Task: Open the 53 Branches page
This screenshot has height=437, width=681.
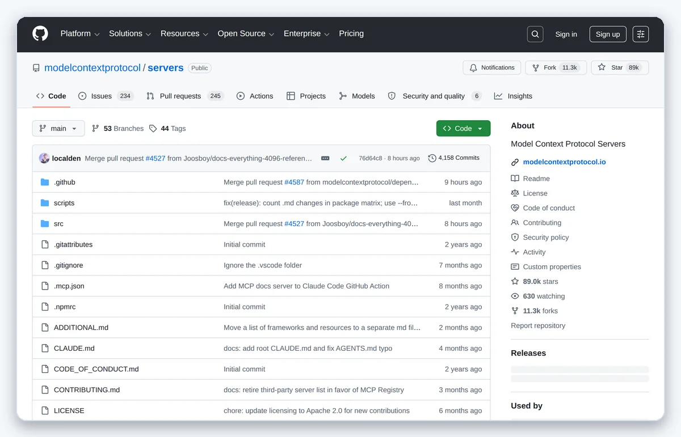Action: point(117,129)
